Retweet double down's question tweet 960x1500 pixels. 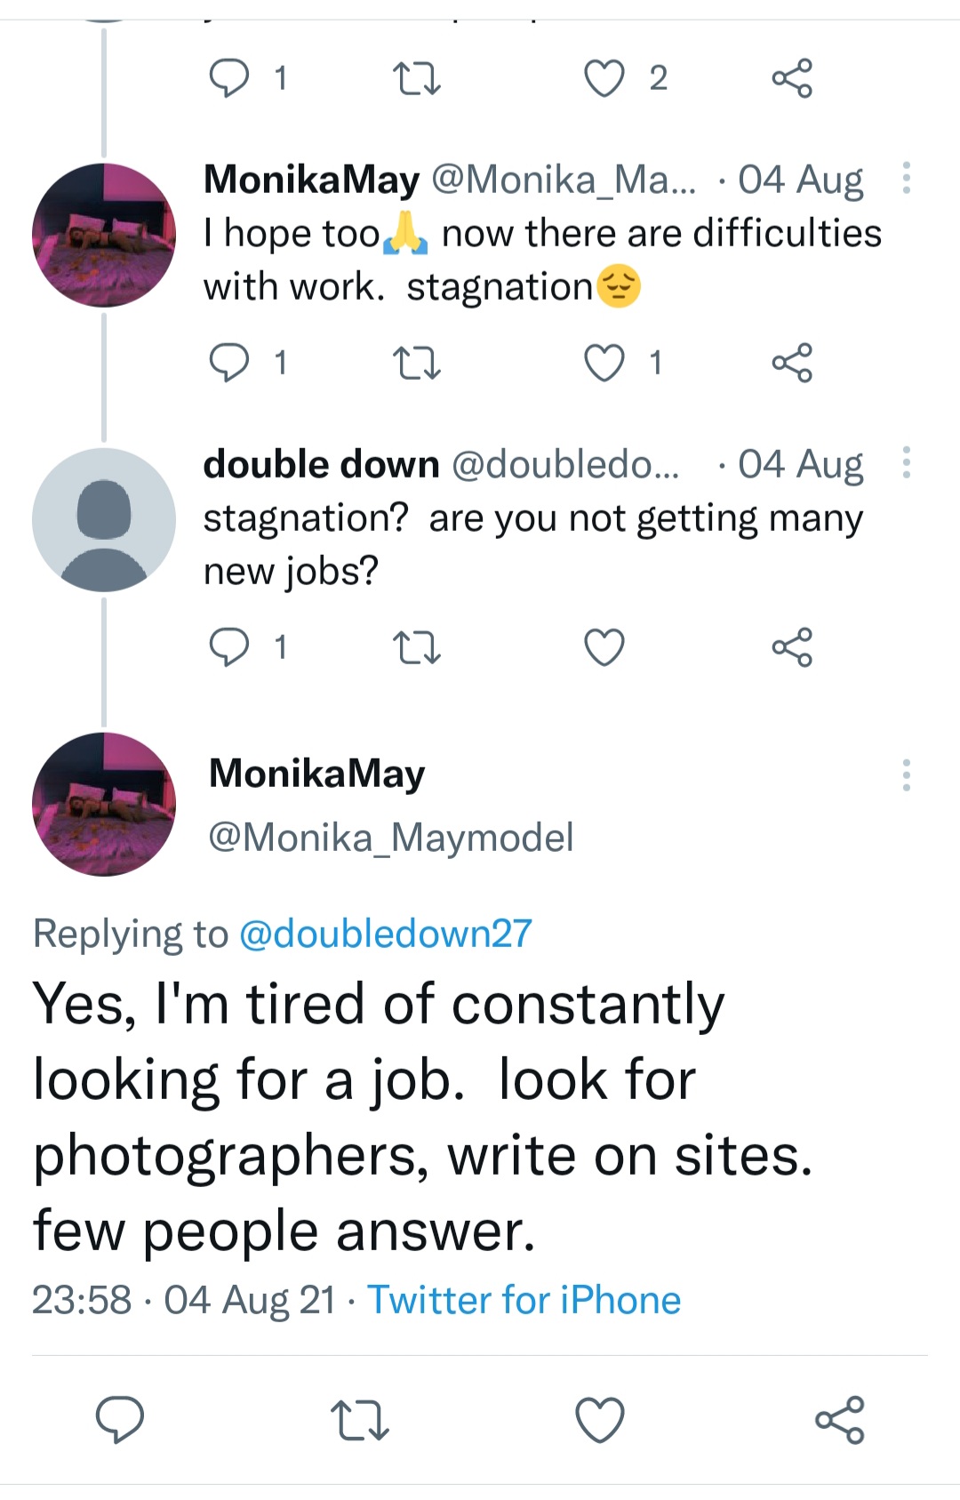[416, 647]
